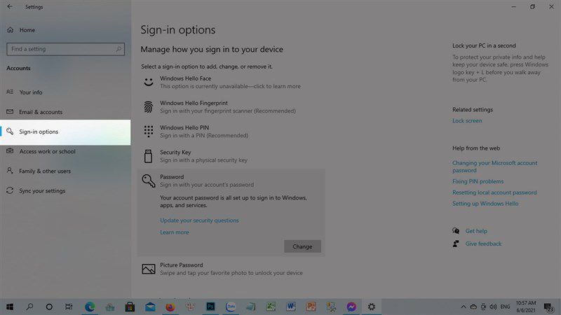Click the Windows Hello PIN keypad icon

(x=149, y=131)
